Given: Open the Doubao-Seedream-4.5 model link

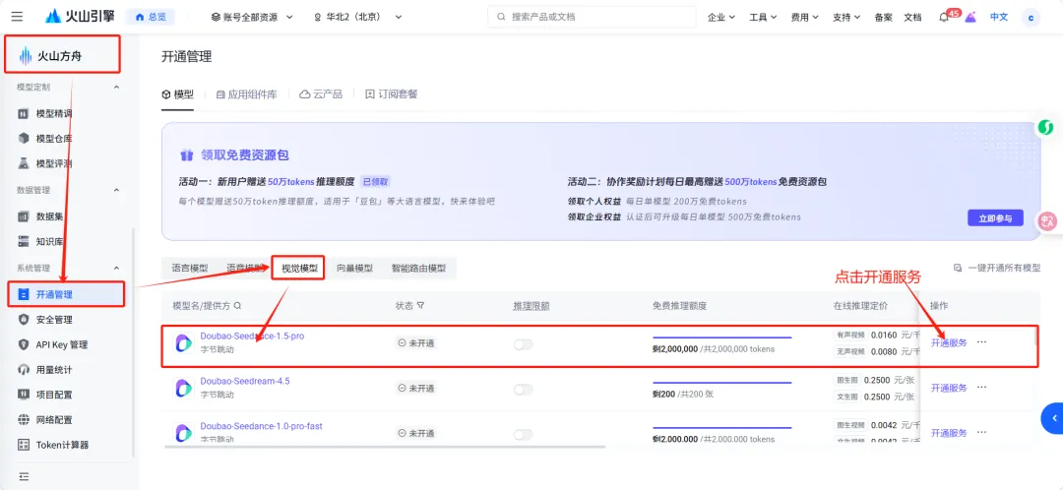Looking at the screenshot, I should pyautogui.click(x=245, y=381).
